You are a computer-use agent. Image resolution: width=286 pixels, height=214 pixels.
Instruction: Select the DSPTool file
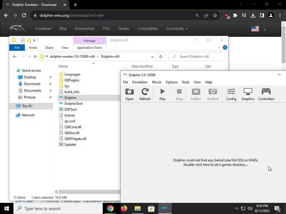70,109
